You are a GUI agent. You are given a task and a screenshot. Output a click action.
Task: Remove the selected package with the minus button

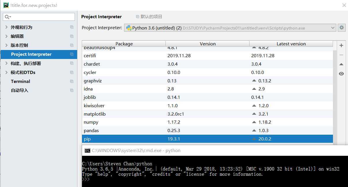pyautogui.click(x=341, y=55)
